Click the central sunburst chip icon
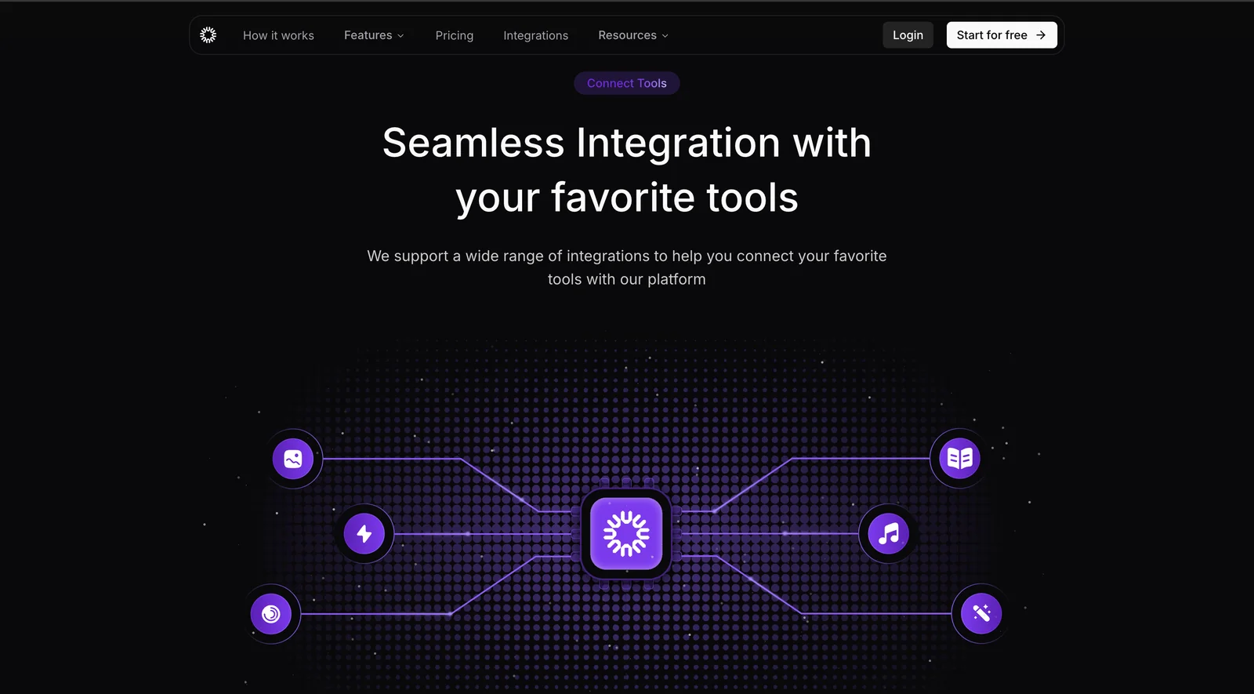 point(626,534)
